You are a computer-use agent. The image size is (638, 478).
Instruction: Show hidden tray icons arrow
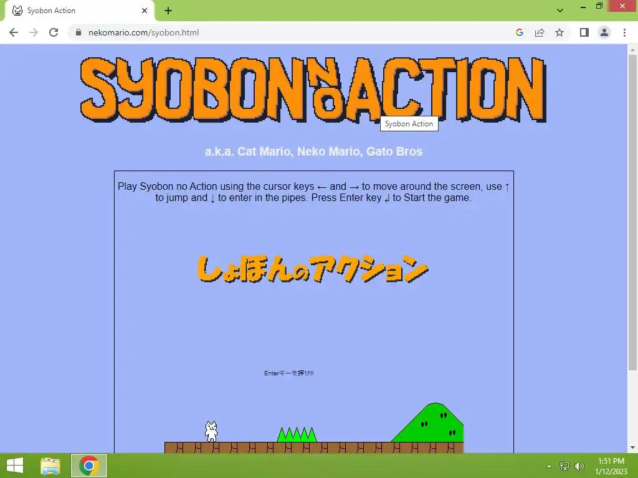[x=549, y=466]
